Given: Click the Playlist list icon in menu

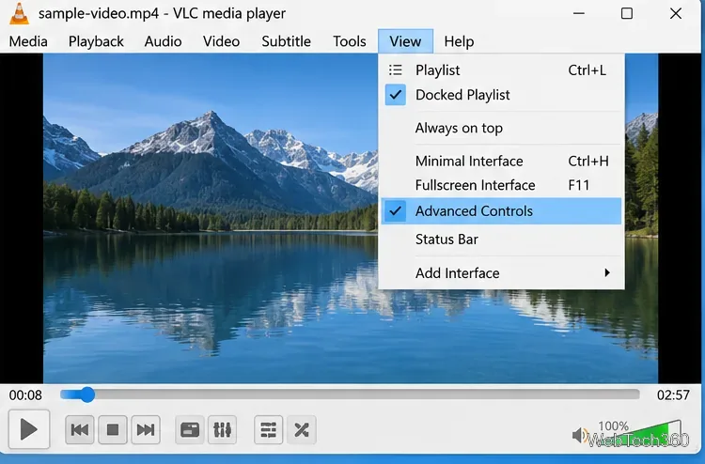Looking at the screenshot, I should click(395, 70).
